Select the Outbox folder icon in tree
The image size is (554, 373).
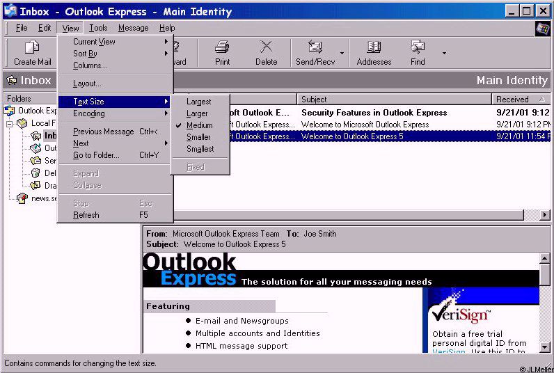click(35, 148)
